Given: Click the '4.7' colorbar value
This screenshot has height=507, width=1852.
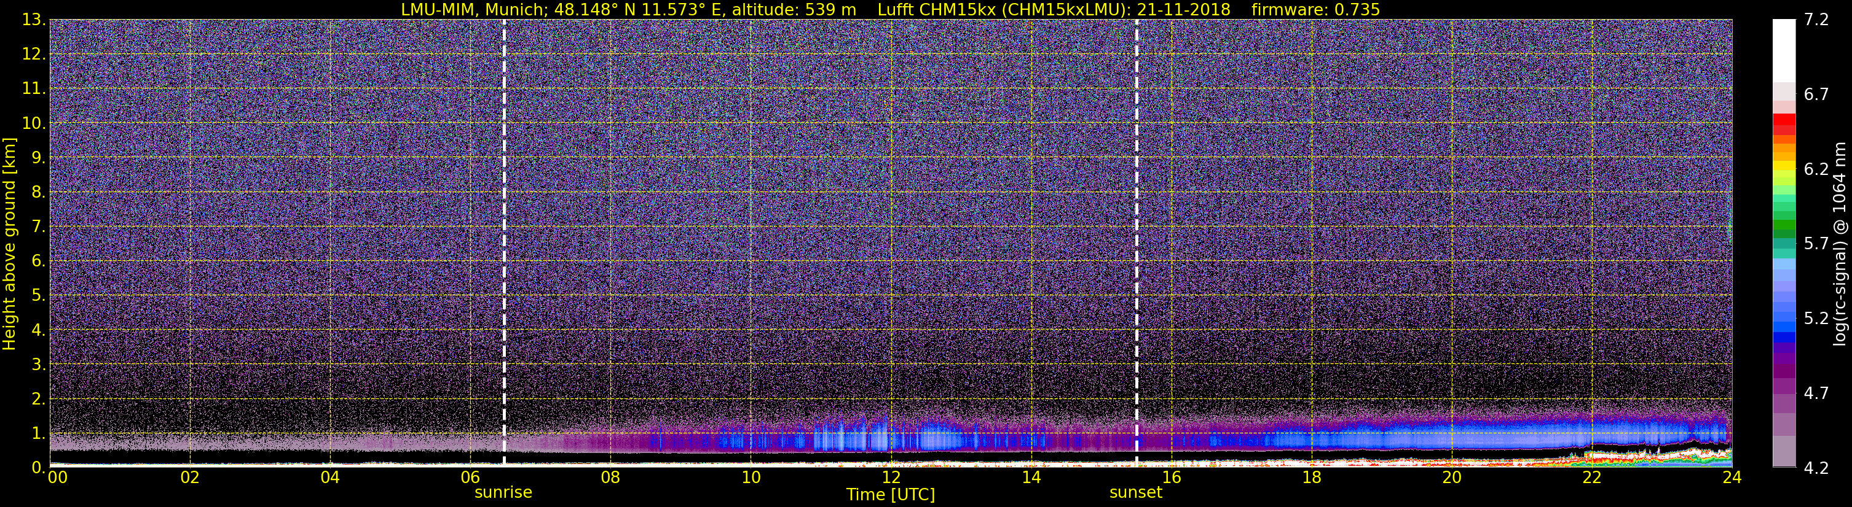Looking at the screenshot, I should (x=1816, y=393).
